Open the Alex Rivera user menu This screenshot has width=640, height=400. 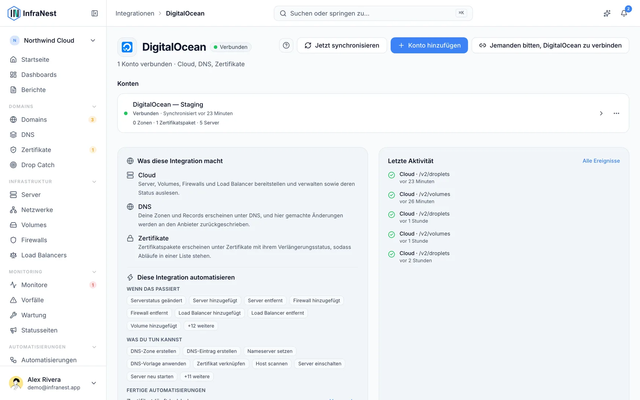pyautogui.click(x=53, y=383)
